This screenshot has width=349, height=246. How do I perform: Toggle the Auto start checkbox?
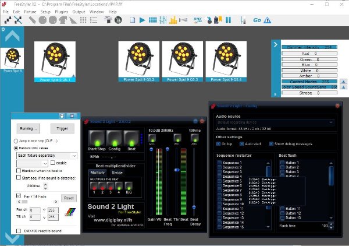pos(241,143)
